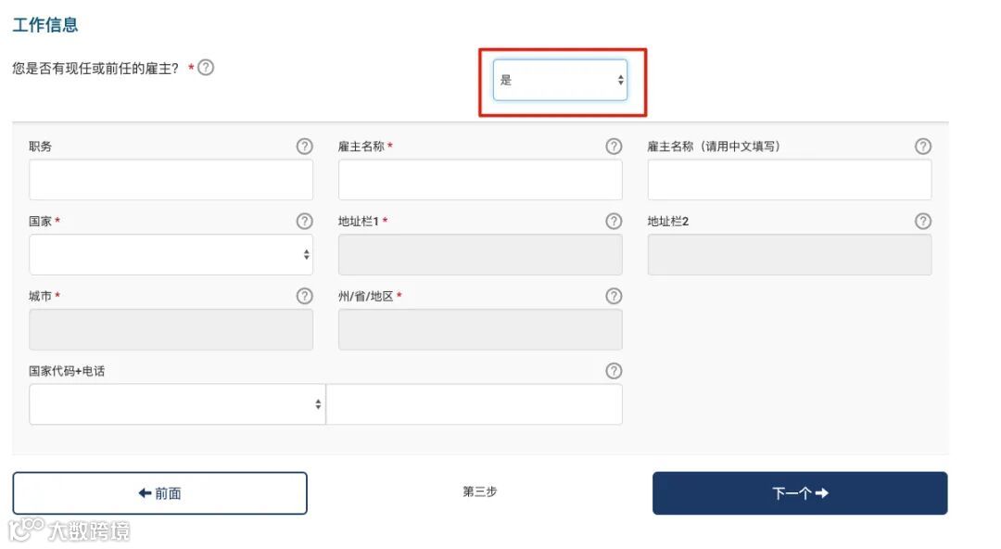Click help icon beside 国家

point(305,221)
